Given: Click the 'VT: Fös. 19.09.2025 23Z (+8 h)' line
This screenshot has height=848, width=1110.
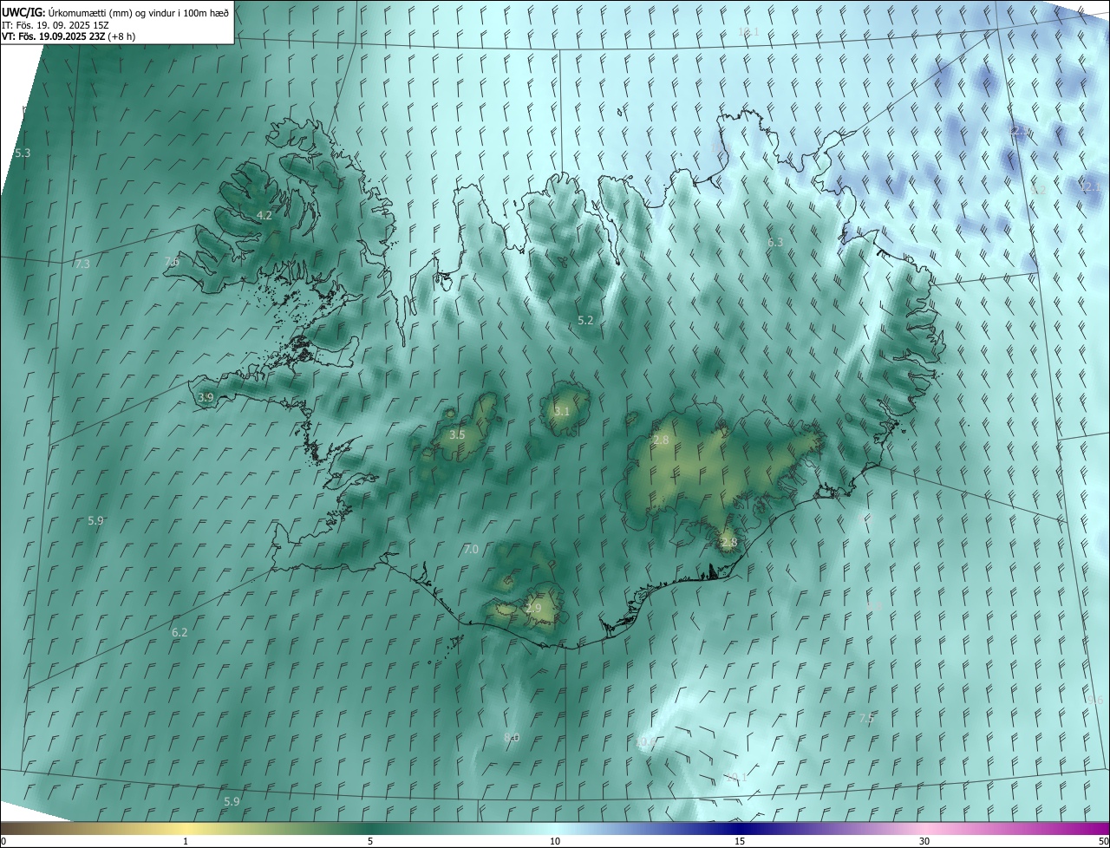Looking at the screenshot, I should point(69,36).
